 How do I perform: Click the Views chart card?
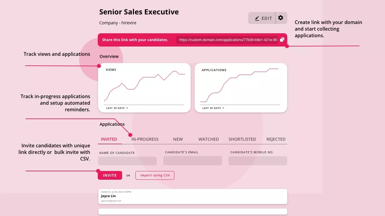pos(144,88)
